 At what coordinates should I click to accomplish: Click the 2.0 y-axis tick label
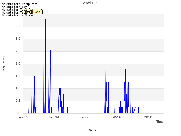coord(18,63)
